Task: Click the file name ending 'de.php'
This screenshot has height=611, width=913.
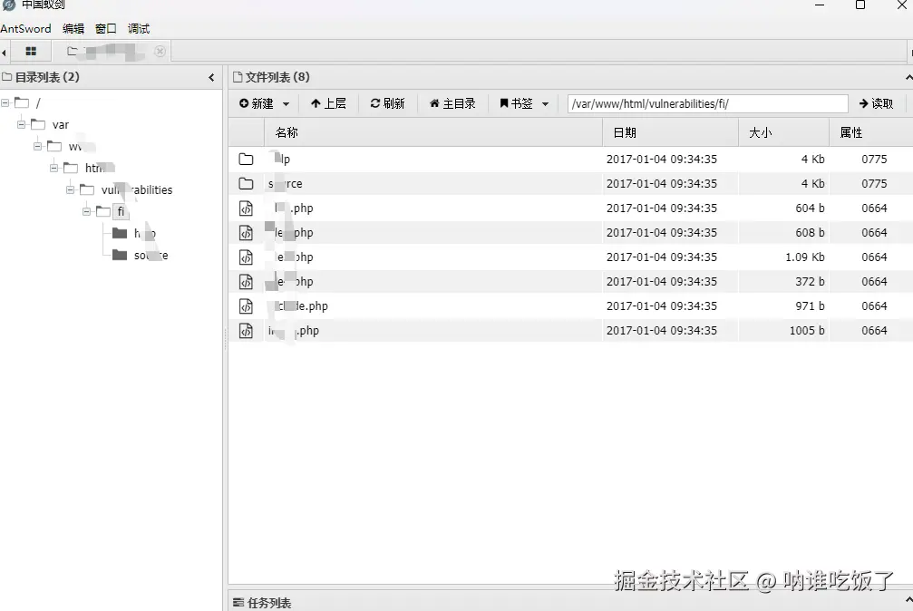Action: [x=300, y=305]
